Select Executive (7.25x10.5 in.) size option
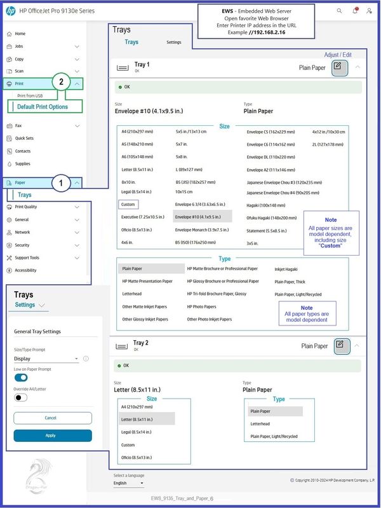This screenshot has height=508, width=381. (x=143, y=217)
